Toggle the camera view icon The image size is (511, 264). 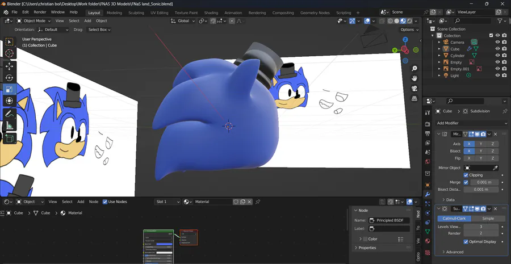pos(414,89)
